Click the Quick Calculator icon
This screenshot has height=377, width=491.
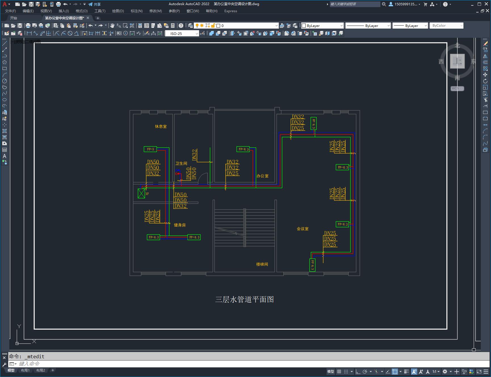(x=173, y=26)
